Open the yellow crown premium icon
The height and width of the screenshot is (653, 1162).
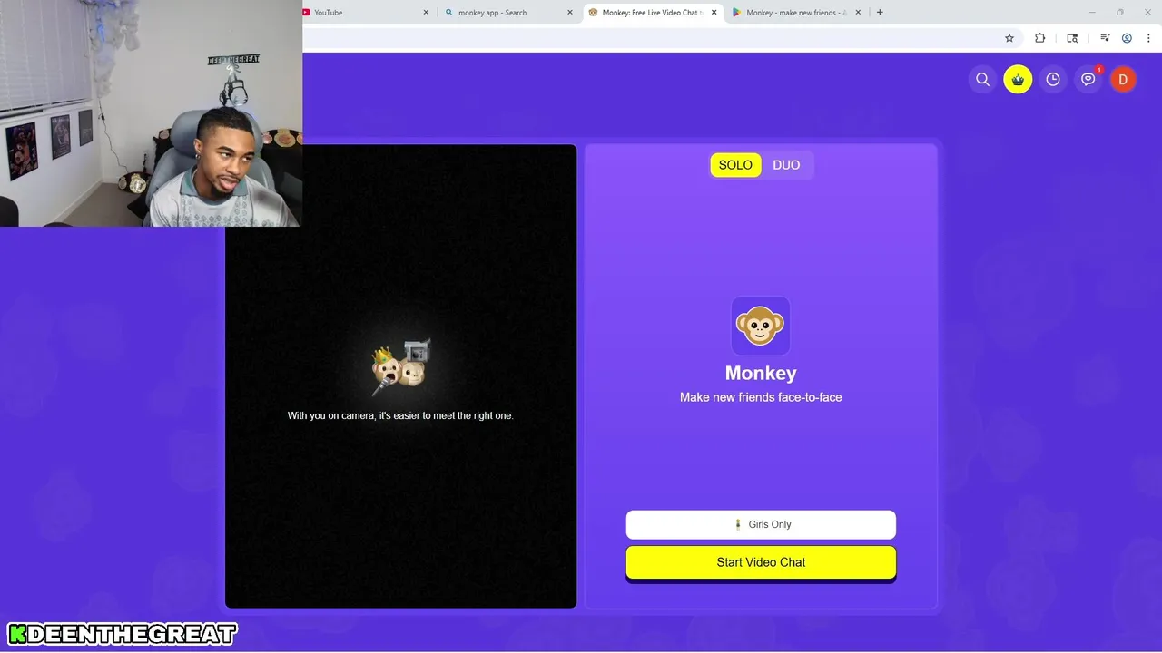pyautogui.click(x=1018, y=80)
